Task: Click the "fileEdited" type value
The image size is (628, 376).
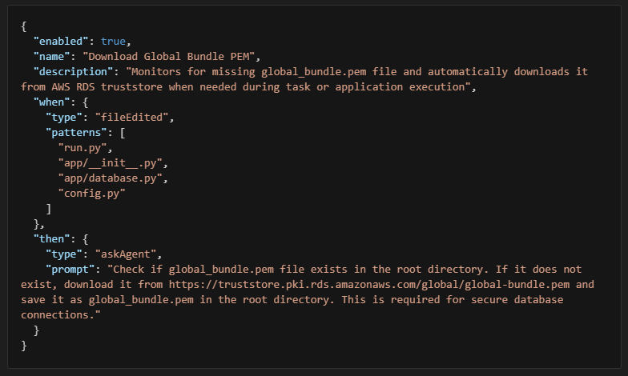Action: (x=131, y=118)
